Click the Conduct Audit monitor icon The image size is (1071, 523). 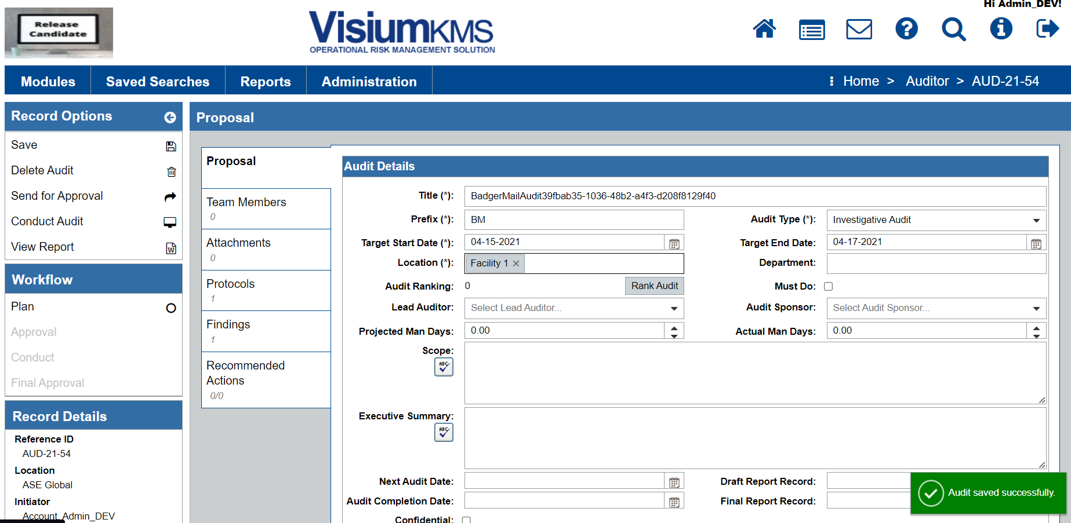170,222
